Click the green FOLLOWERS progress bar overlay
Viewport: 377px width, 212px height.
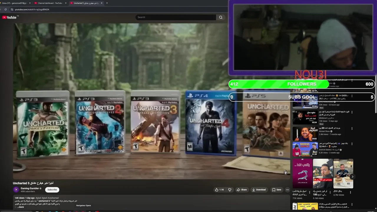(302, 84)
